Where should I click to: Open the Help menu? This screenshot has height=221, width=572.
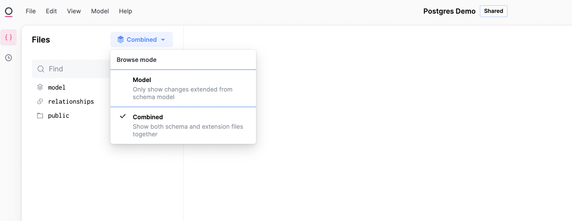pos(126,11)
